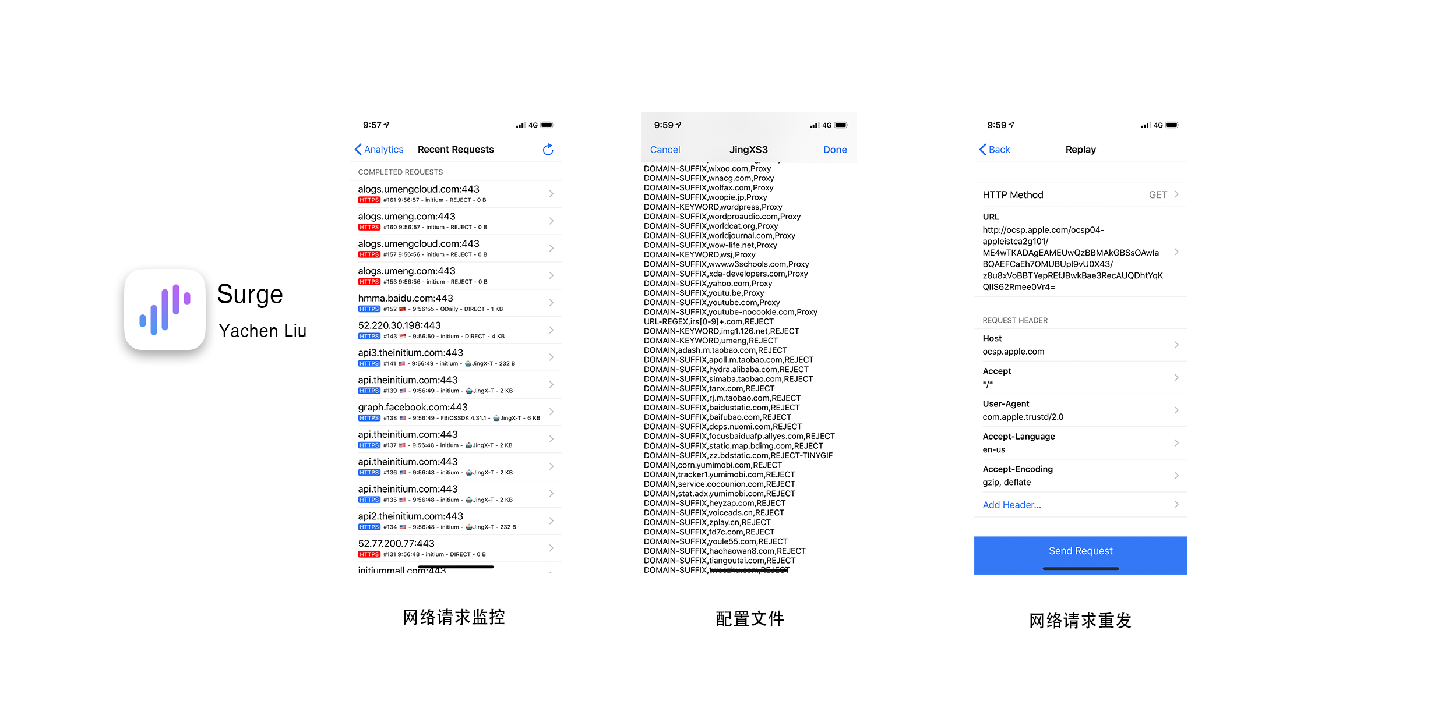Tap Done in JingXS3 editor
This screenshot has width=1445, height=726.
(x=834, y=150)
